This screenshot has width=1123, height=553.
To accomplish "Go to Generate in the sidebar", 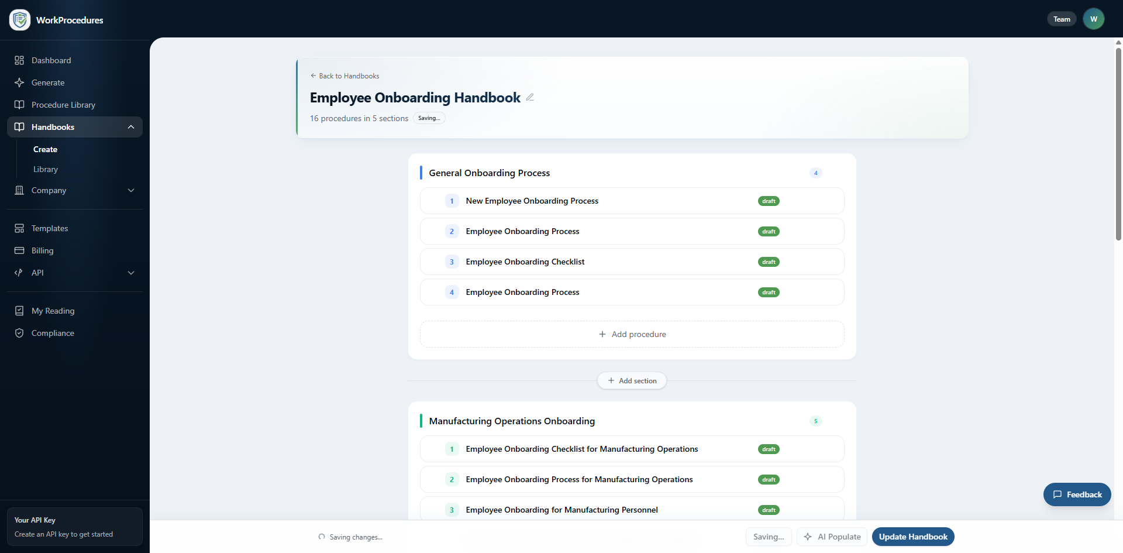I will pyautogui.click(x=75, y=83).
